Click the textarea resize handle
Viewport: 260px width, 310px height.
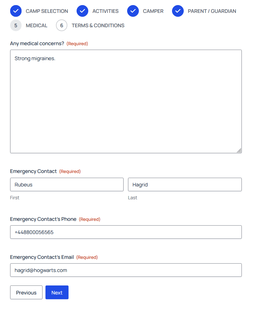pyautogui.click(x=239, y=151)
